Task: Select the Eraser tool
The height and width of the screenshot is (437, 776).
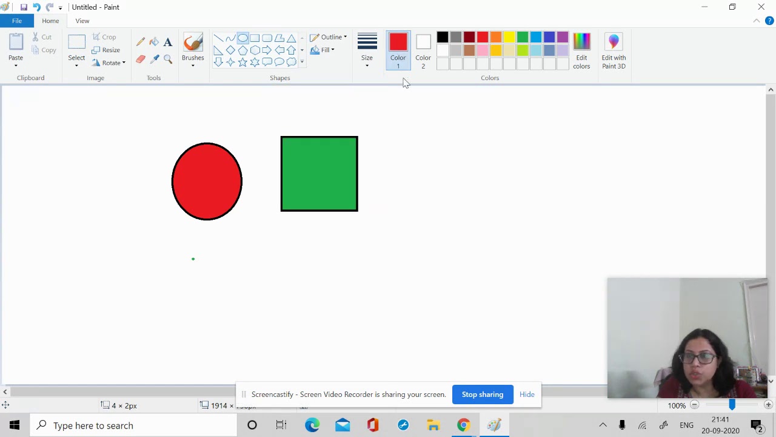Action: [141, 59]
